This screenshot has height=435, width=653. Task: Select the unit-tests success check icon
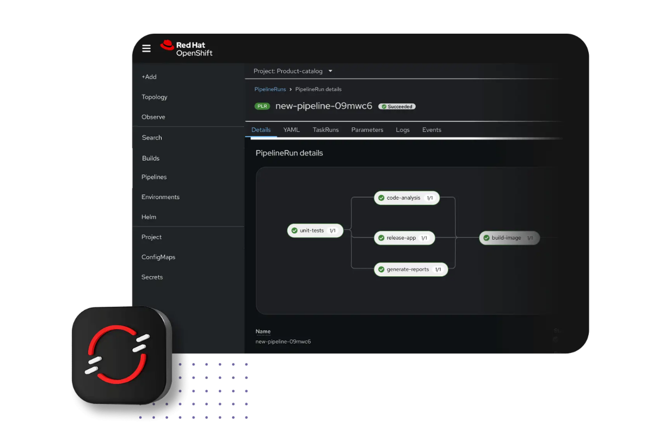click(295, 231)
